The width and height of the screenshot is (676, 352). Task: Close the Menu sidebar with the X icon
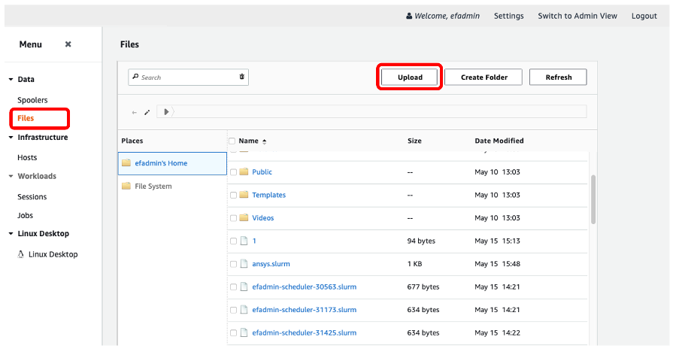click(x=68, y=44)
